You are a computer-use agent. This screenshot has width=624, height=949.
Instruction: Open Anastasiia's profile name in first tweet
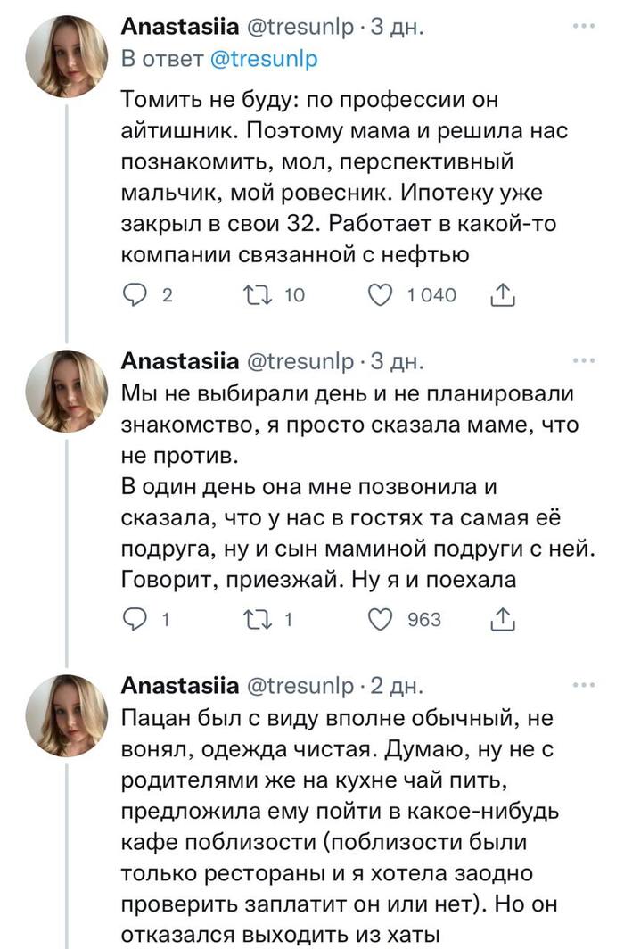[x=178, y=28]
